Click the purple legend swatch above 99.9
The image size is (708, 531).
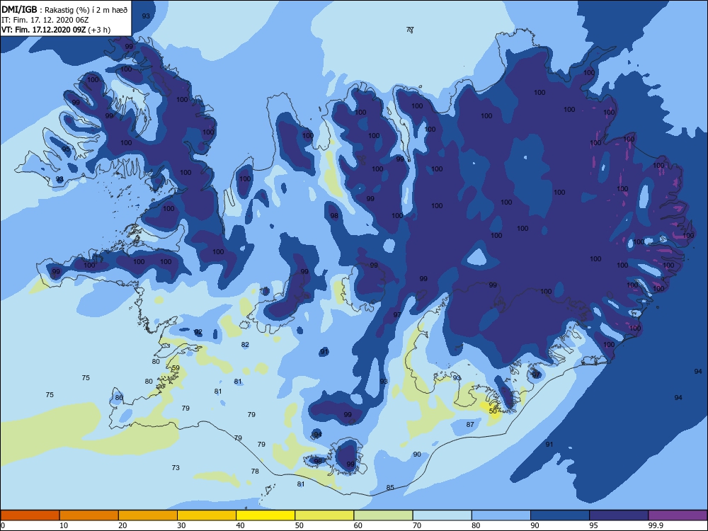(x=678, y=515)
